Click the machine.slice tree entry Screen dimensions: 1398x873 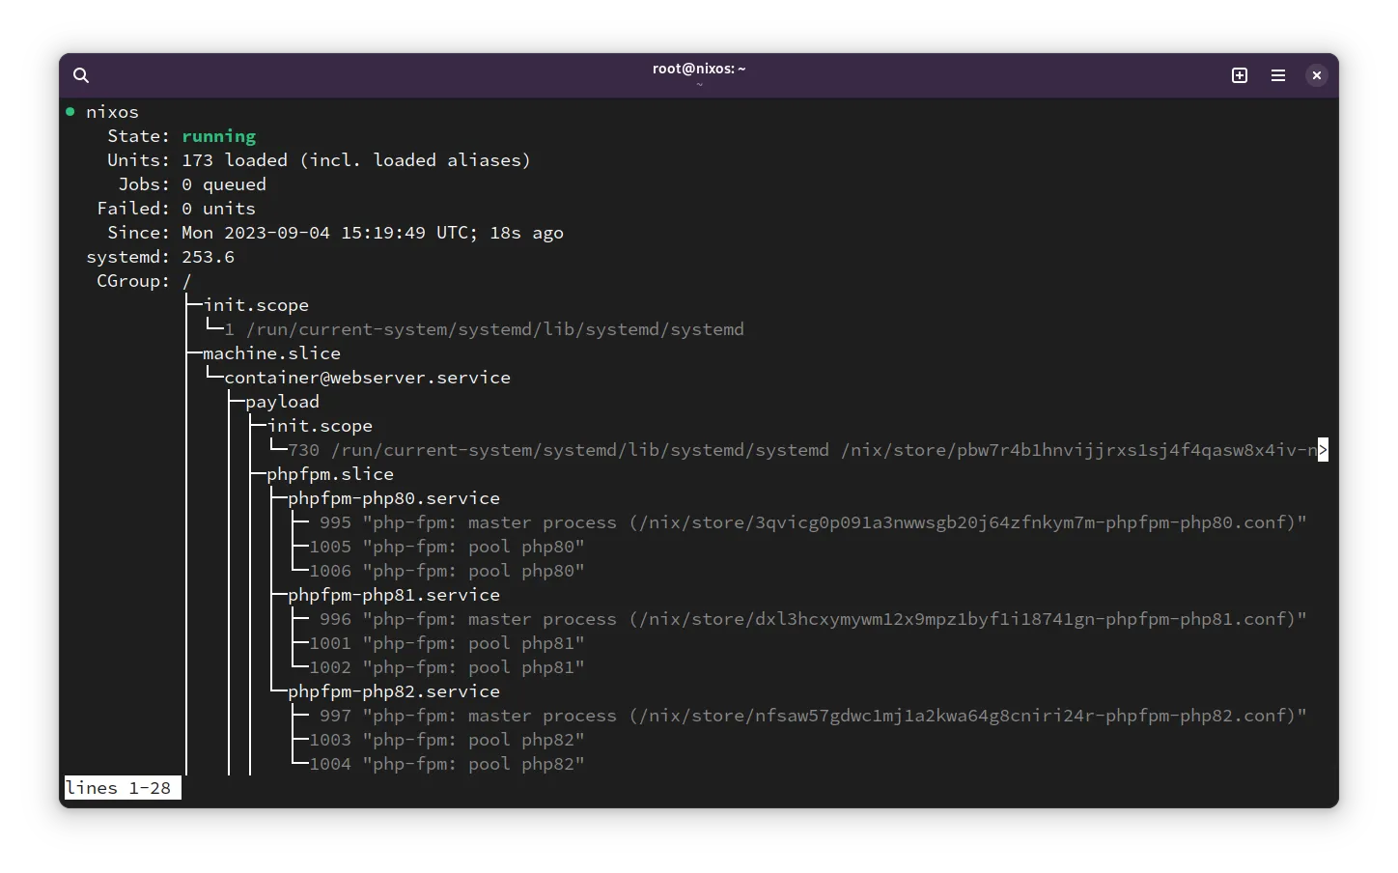pos(270,352)
